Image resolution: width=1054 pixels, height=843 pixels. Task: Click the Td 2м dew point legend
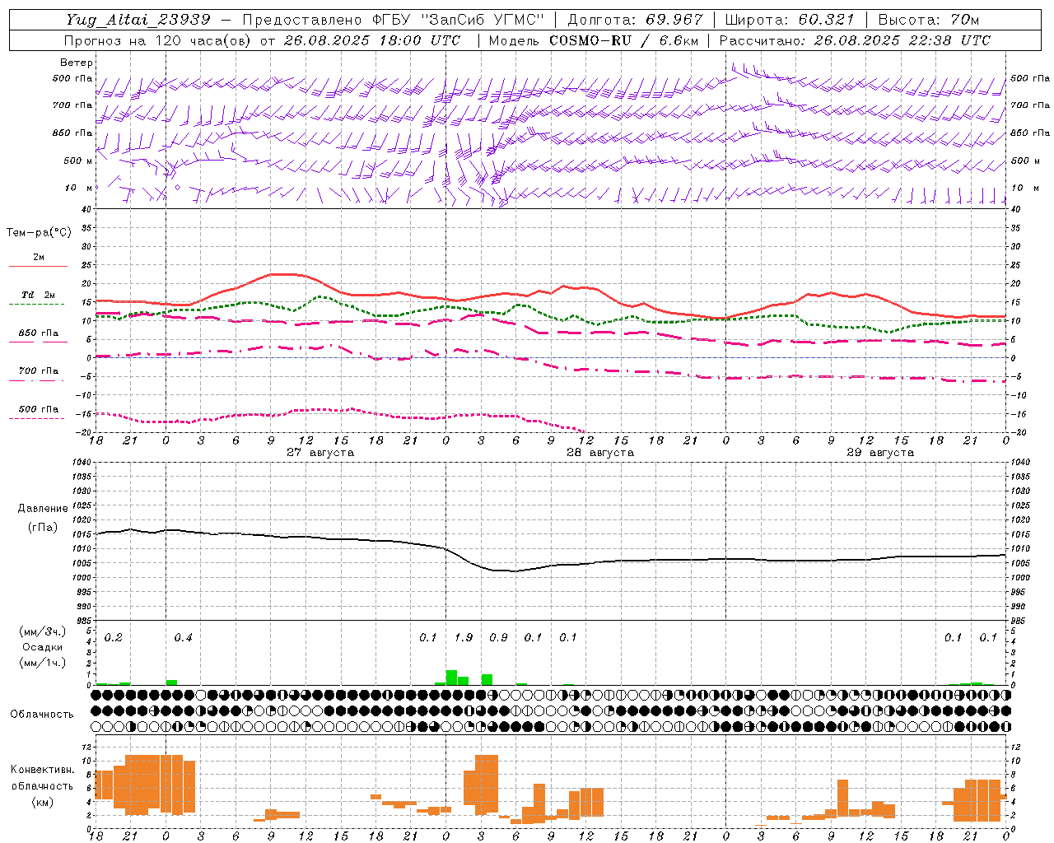tap(38, 299)
